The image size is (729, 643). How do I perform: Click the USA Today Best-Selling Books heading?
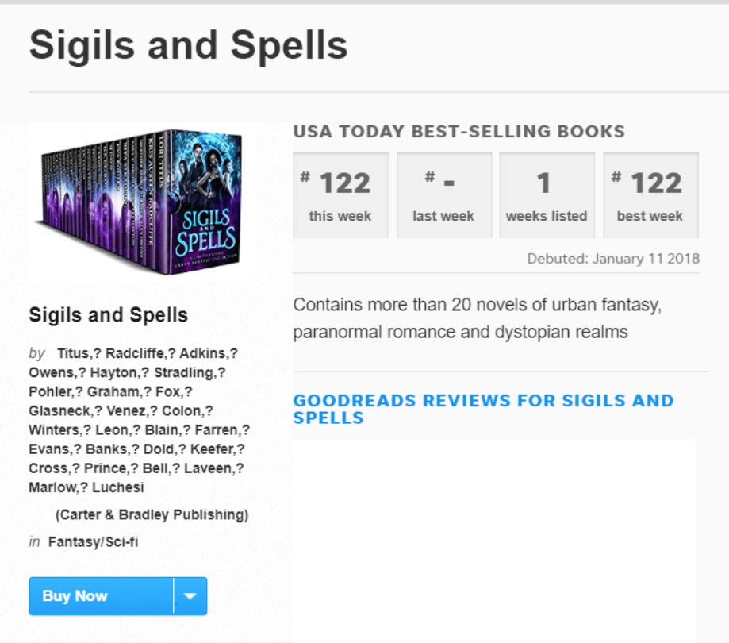pos(459,132)
